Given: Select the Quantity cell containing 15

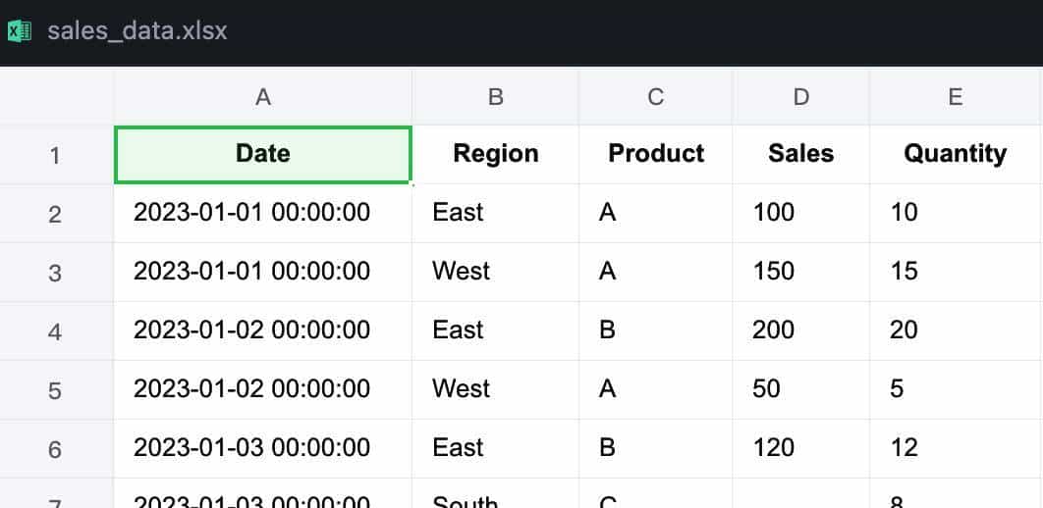Looking at the screenshot, I should click(955, 271).
